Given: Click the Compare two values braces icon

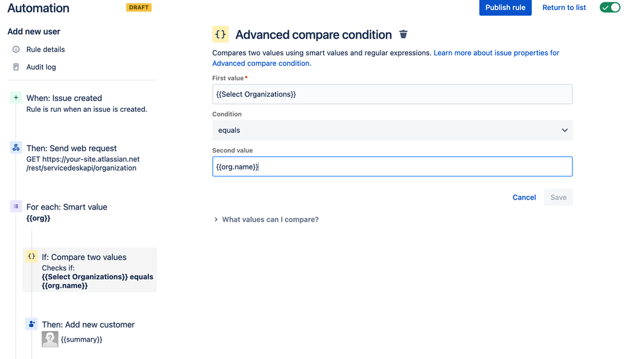Looking at the screenshot, I should (31, 257).
